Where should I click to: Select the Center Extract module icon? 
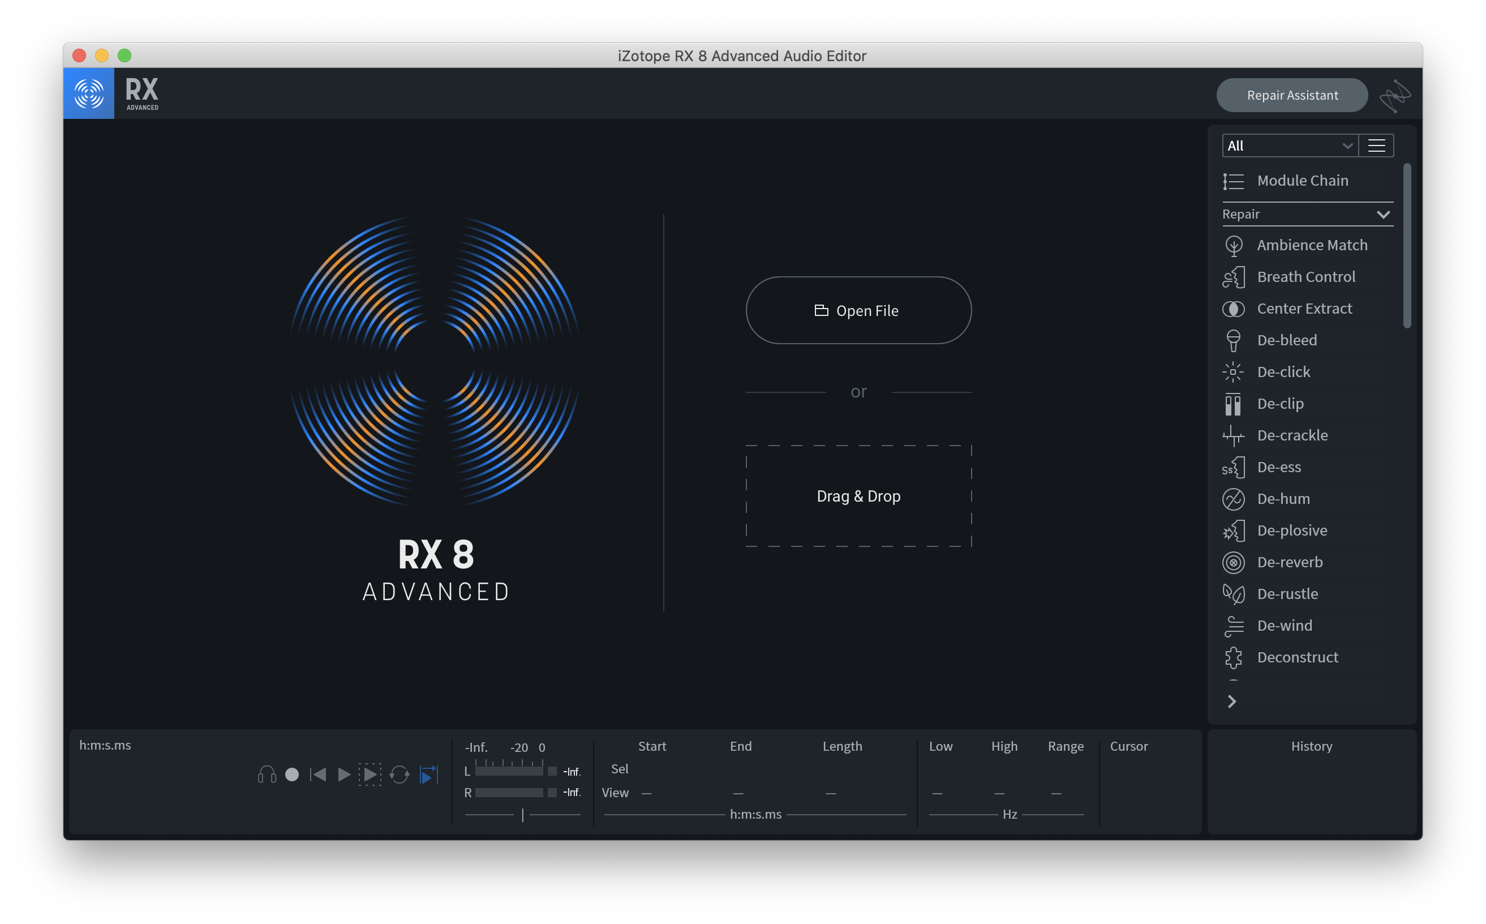click(x=1233, y=309)
